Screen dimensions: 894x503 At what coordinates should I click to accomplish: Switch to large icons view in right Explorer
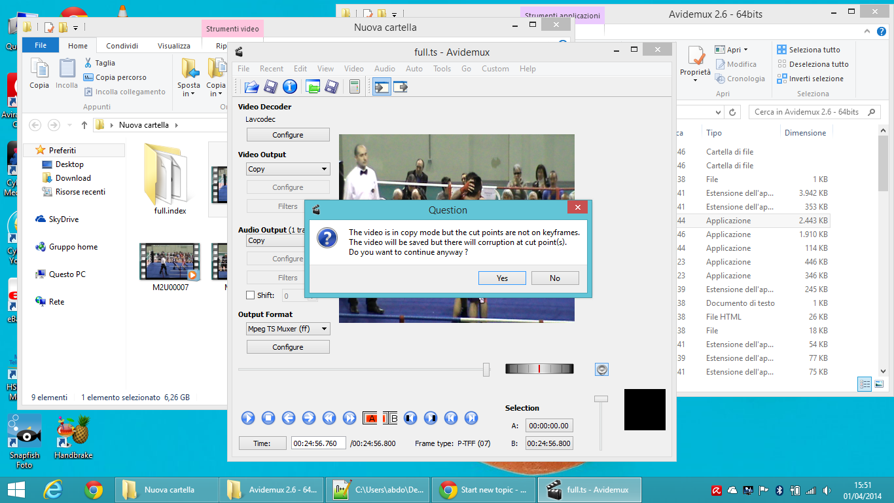click(879, 384)
